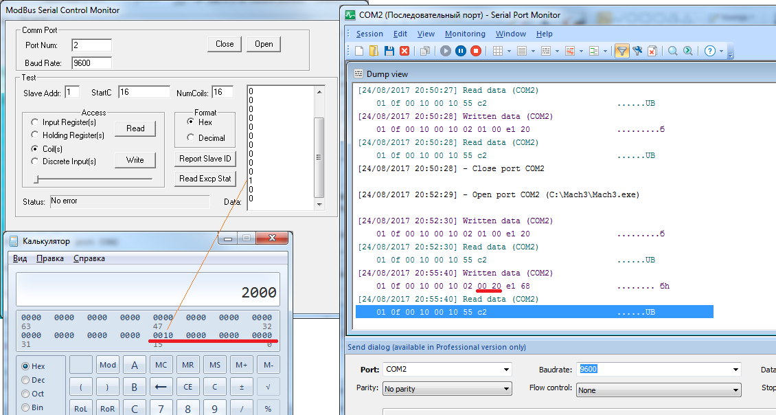
Task: Click the Line view icon
Action: click(522, 51)
